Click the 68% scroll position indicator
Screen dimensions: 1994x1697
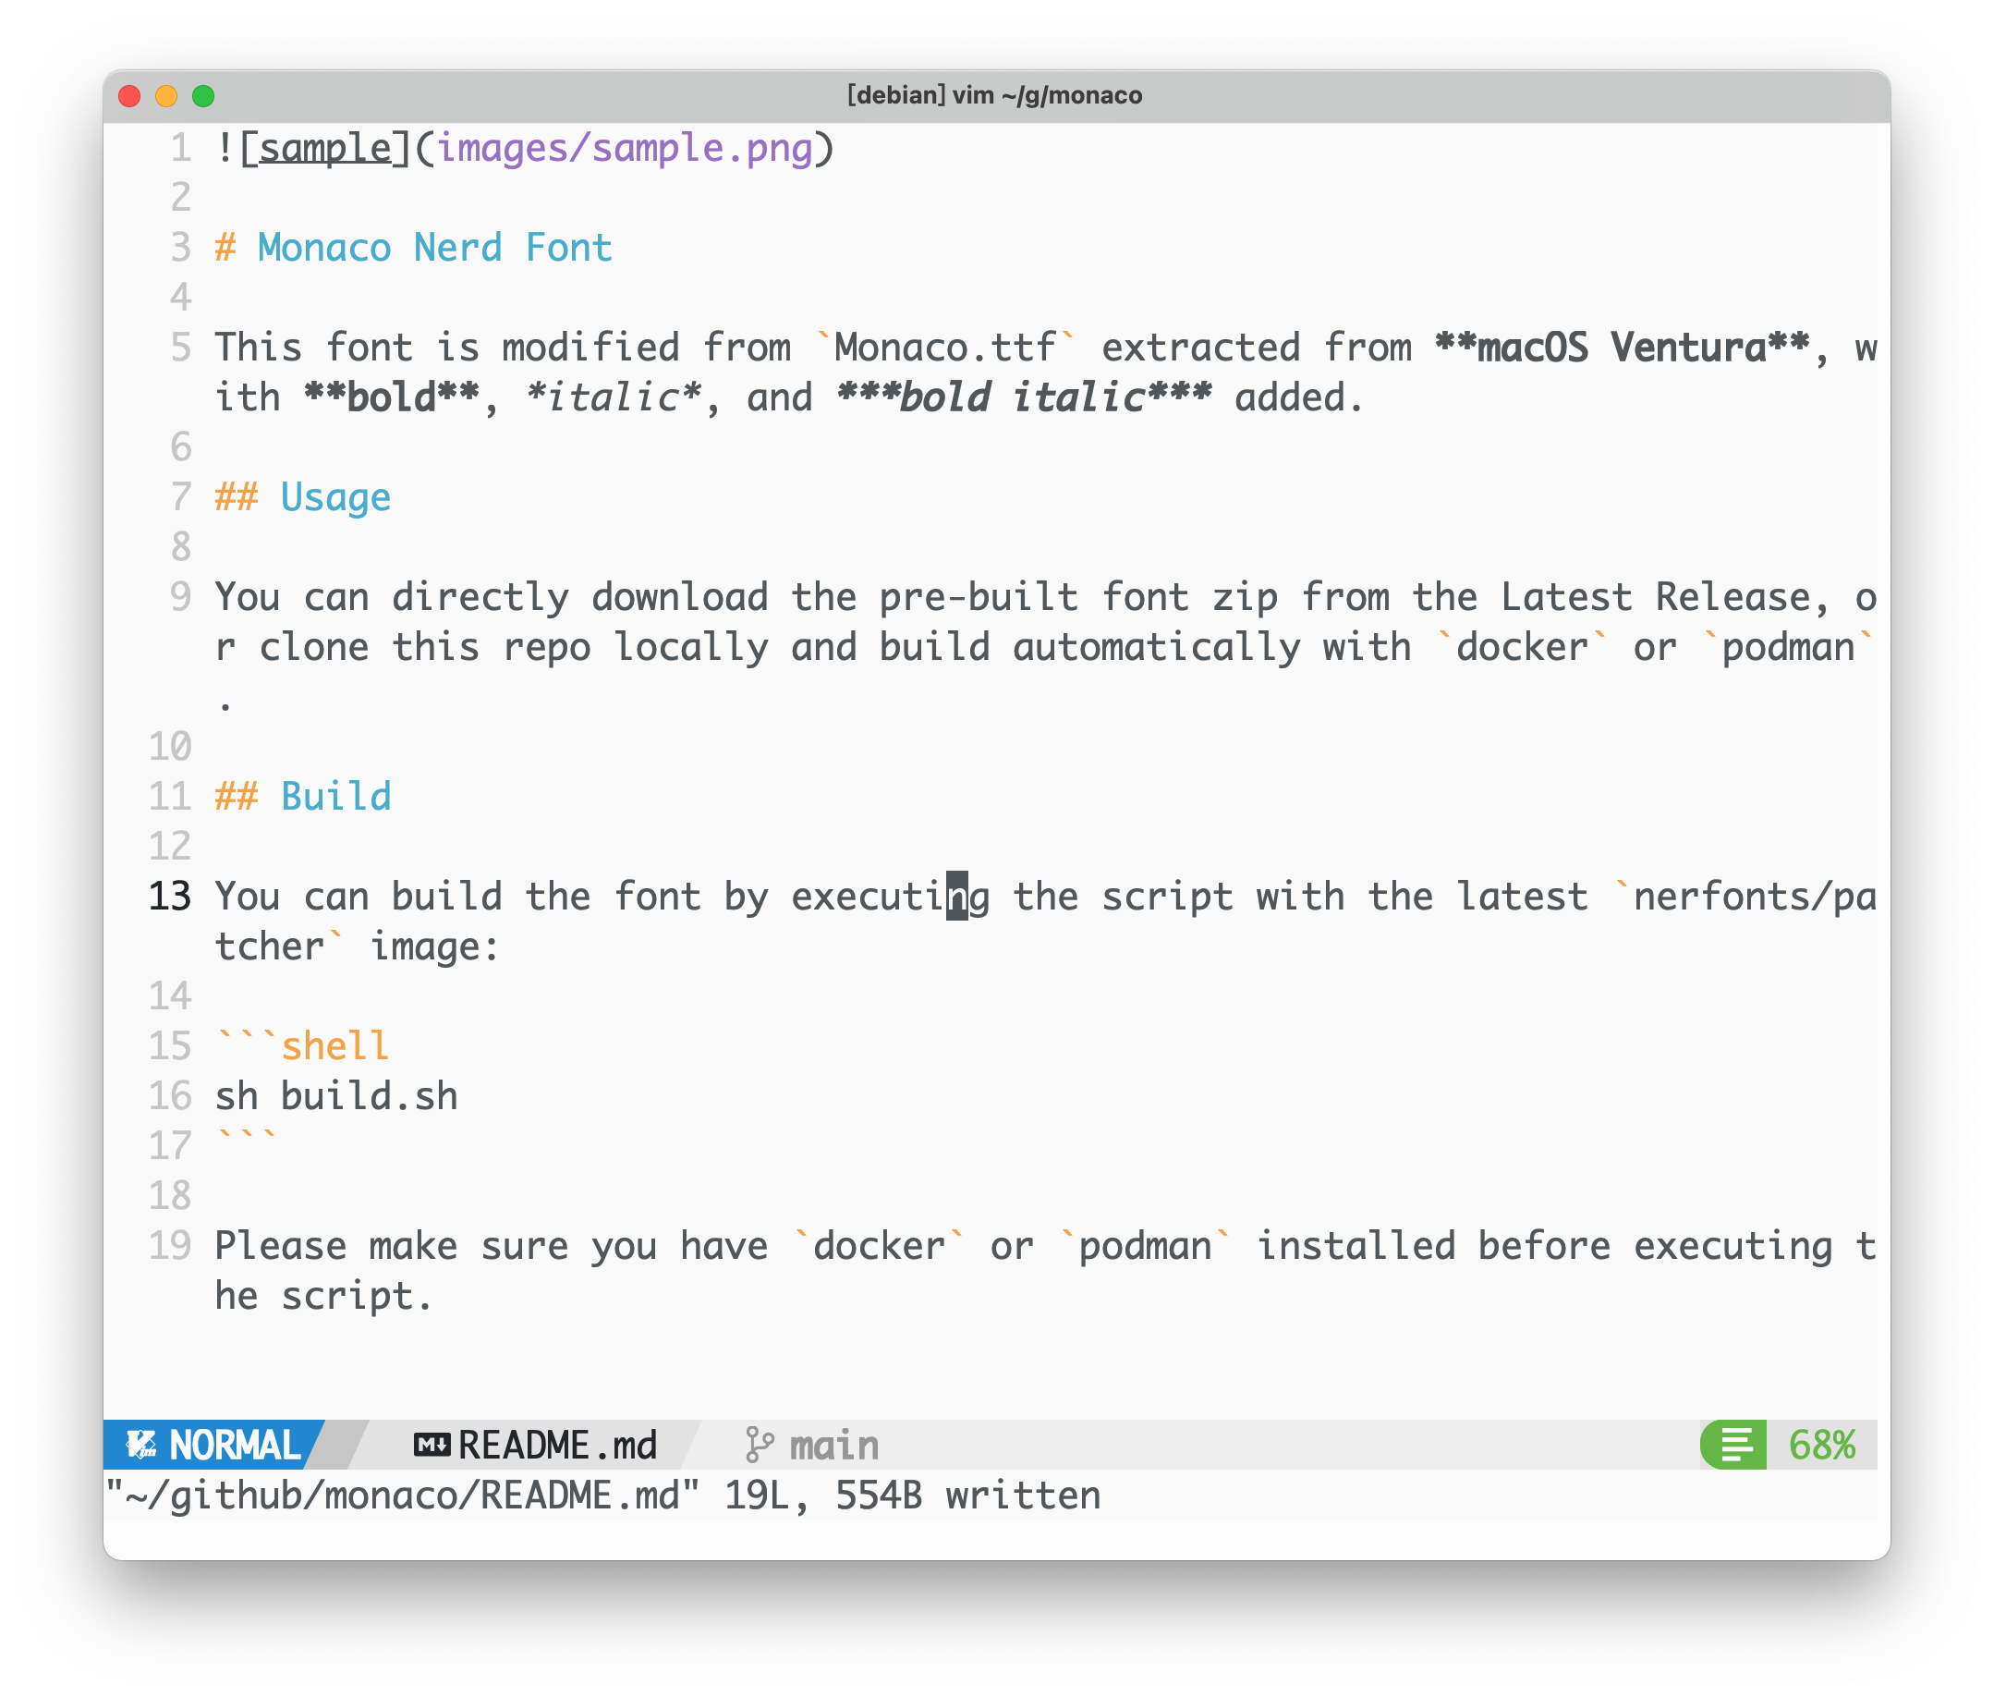click(1821, 1444)
